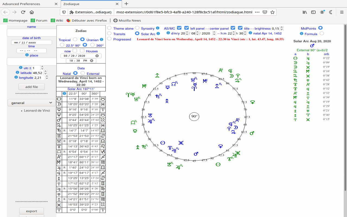347x217 pixels.
Task: Tick the Houses checkbox
Action: pos(82,50)
